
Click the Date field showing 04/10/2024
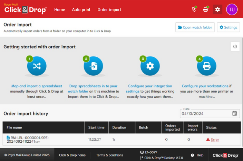pos(205,113)
